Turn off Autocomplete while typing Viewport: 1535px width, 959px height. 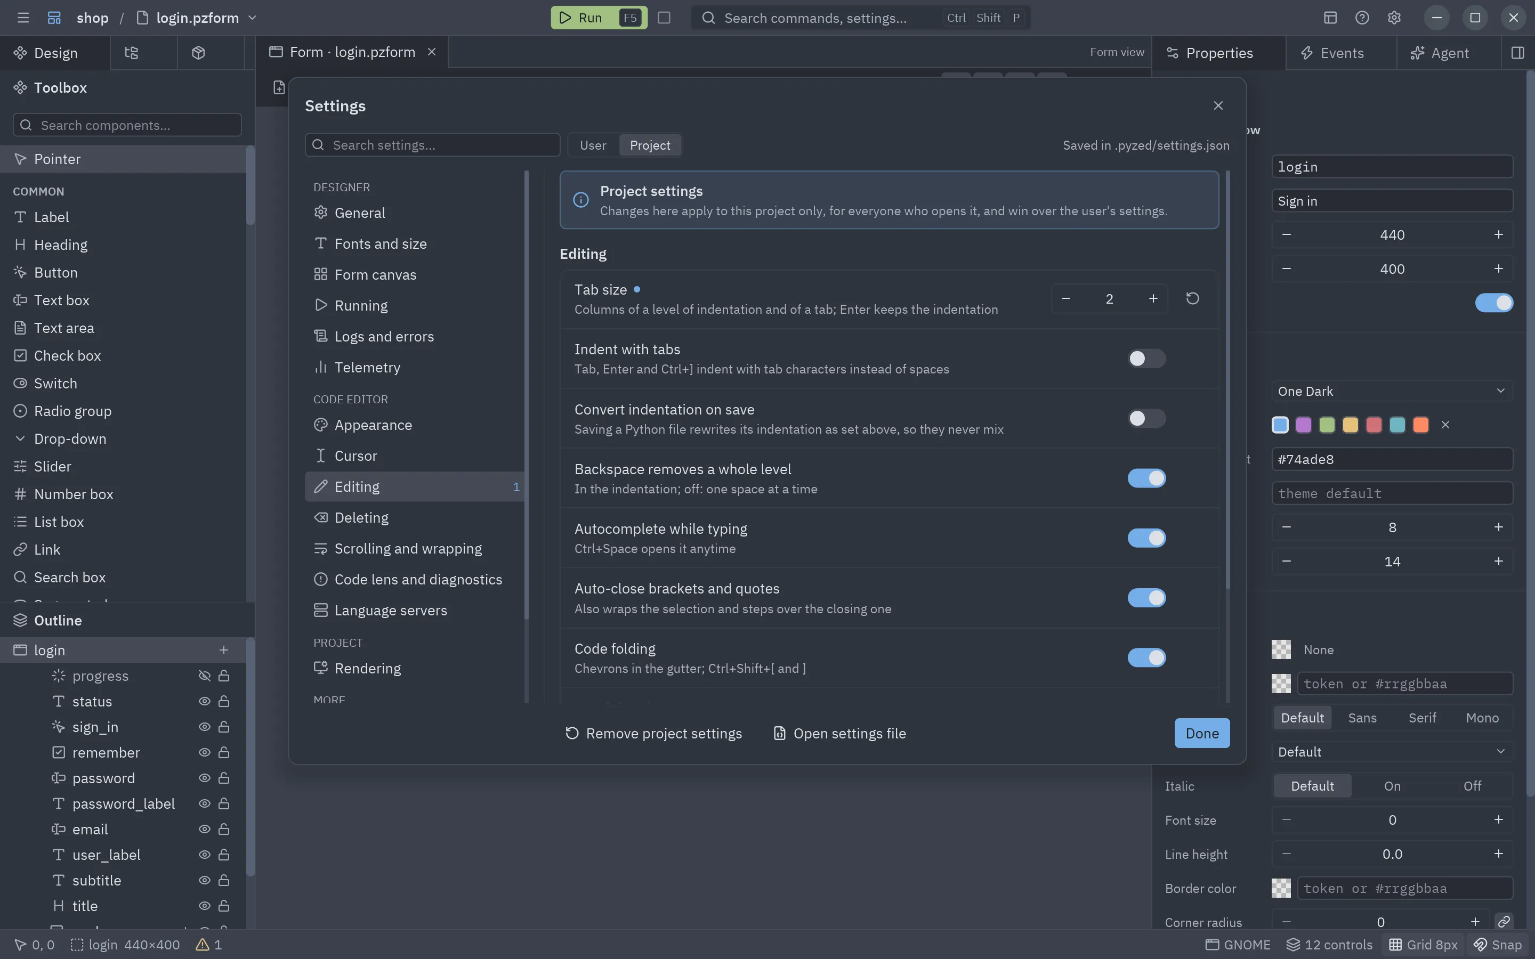tap(1146, 538)
